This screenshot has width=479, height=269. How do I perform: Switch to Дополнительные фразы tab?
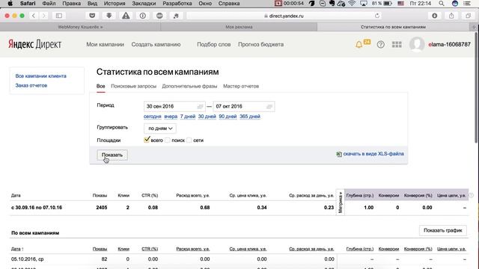click(189, 87)
